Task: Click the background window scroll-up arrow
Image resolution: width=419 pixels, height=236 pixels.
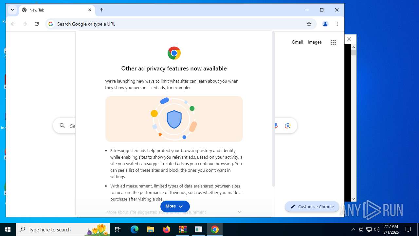Action: coord(354,47)
